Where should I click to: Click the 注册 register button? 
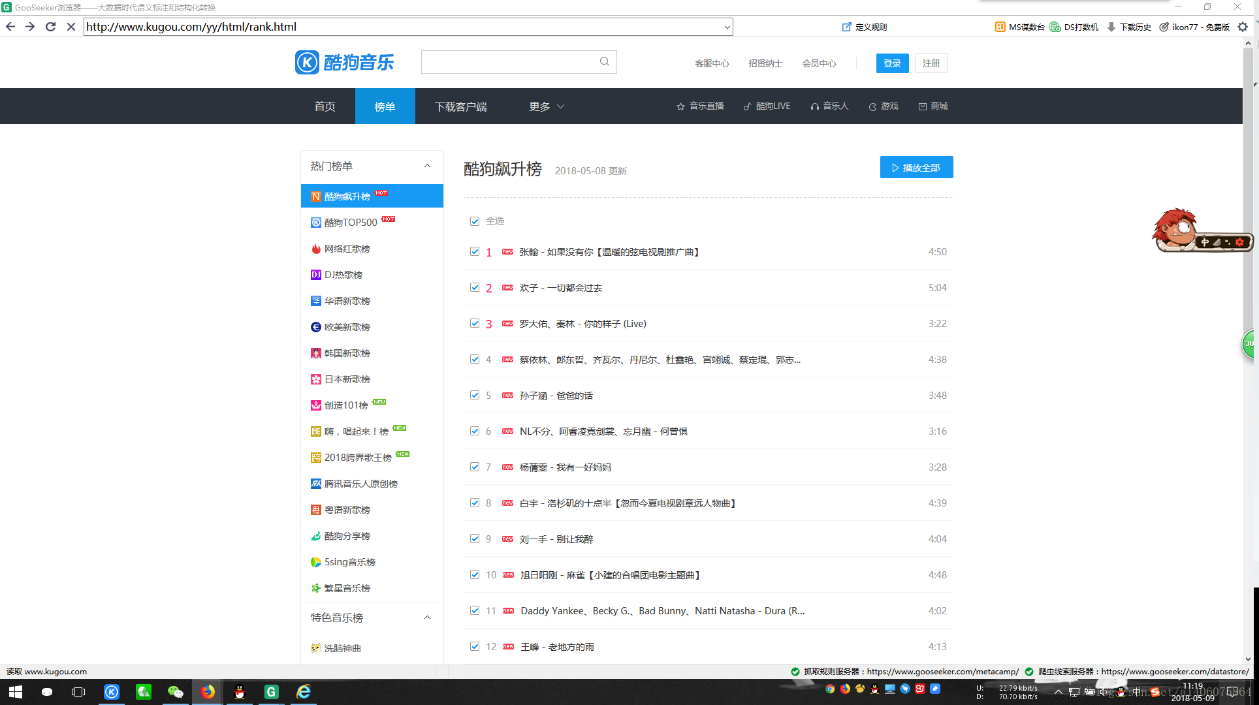(x=931, y=63)
